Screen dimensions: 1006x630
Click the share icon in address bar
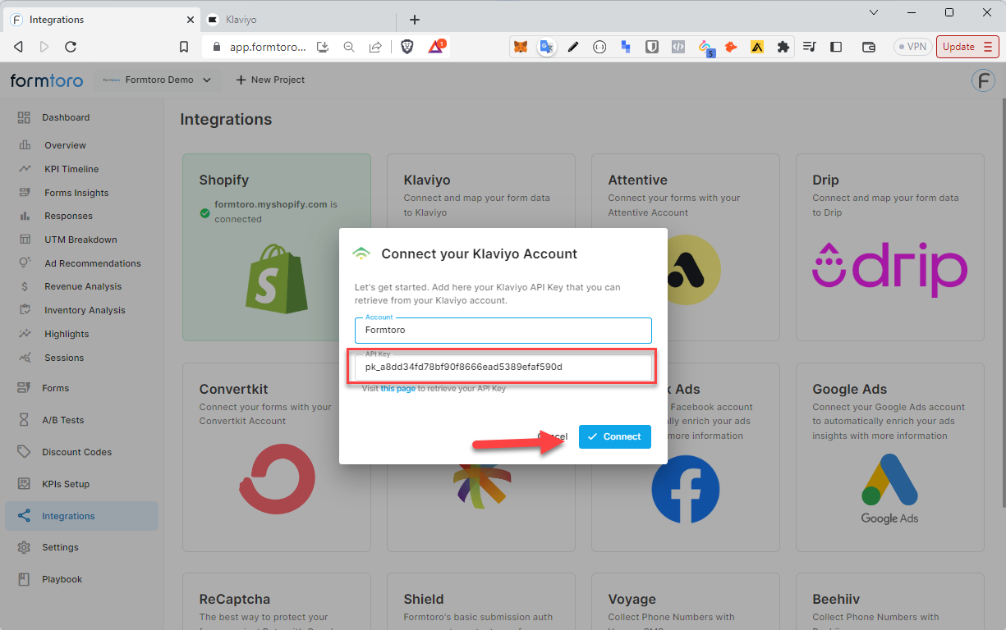point(375,47)
